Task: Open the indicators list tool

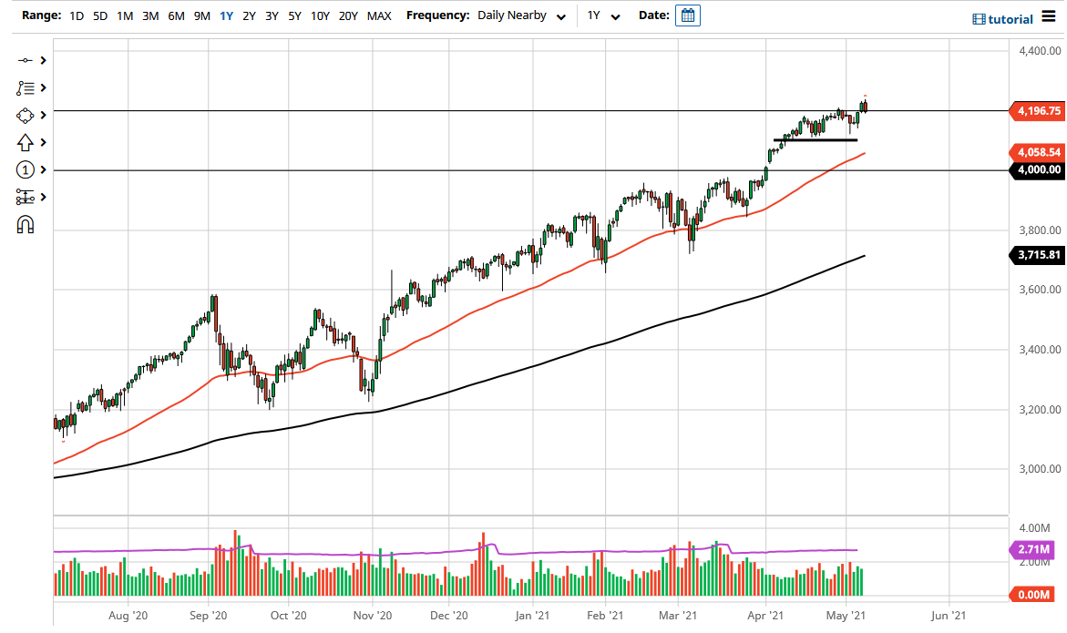Action: coord(26,87)
